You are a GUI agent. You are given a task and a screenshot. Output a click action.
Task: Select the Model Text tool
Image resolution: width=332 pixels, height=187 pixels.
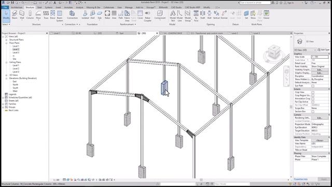[x=173, y=16]
